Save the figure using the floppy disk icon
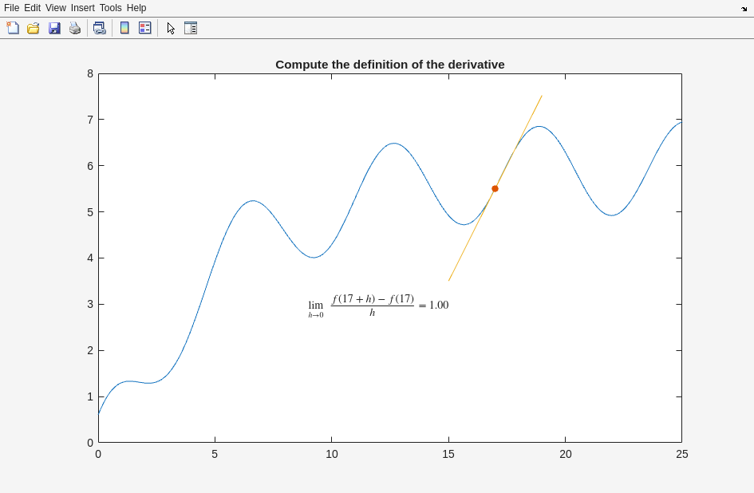The image size is (754, 493). [x=54, y=28]
